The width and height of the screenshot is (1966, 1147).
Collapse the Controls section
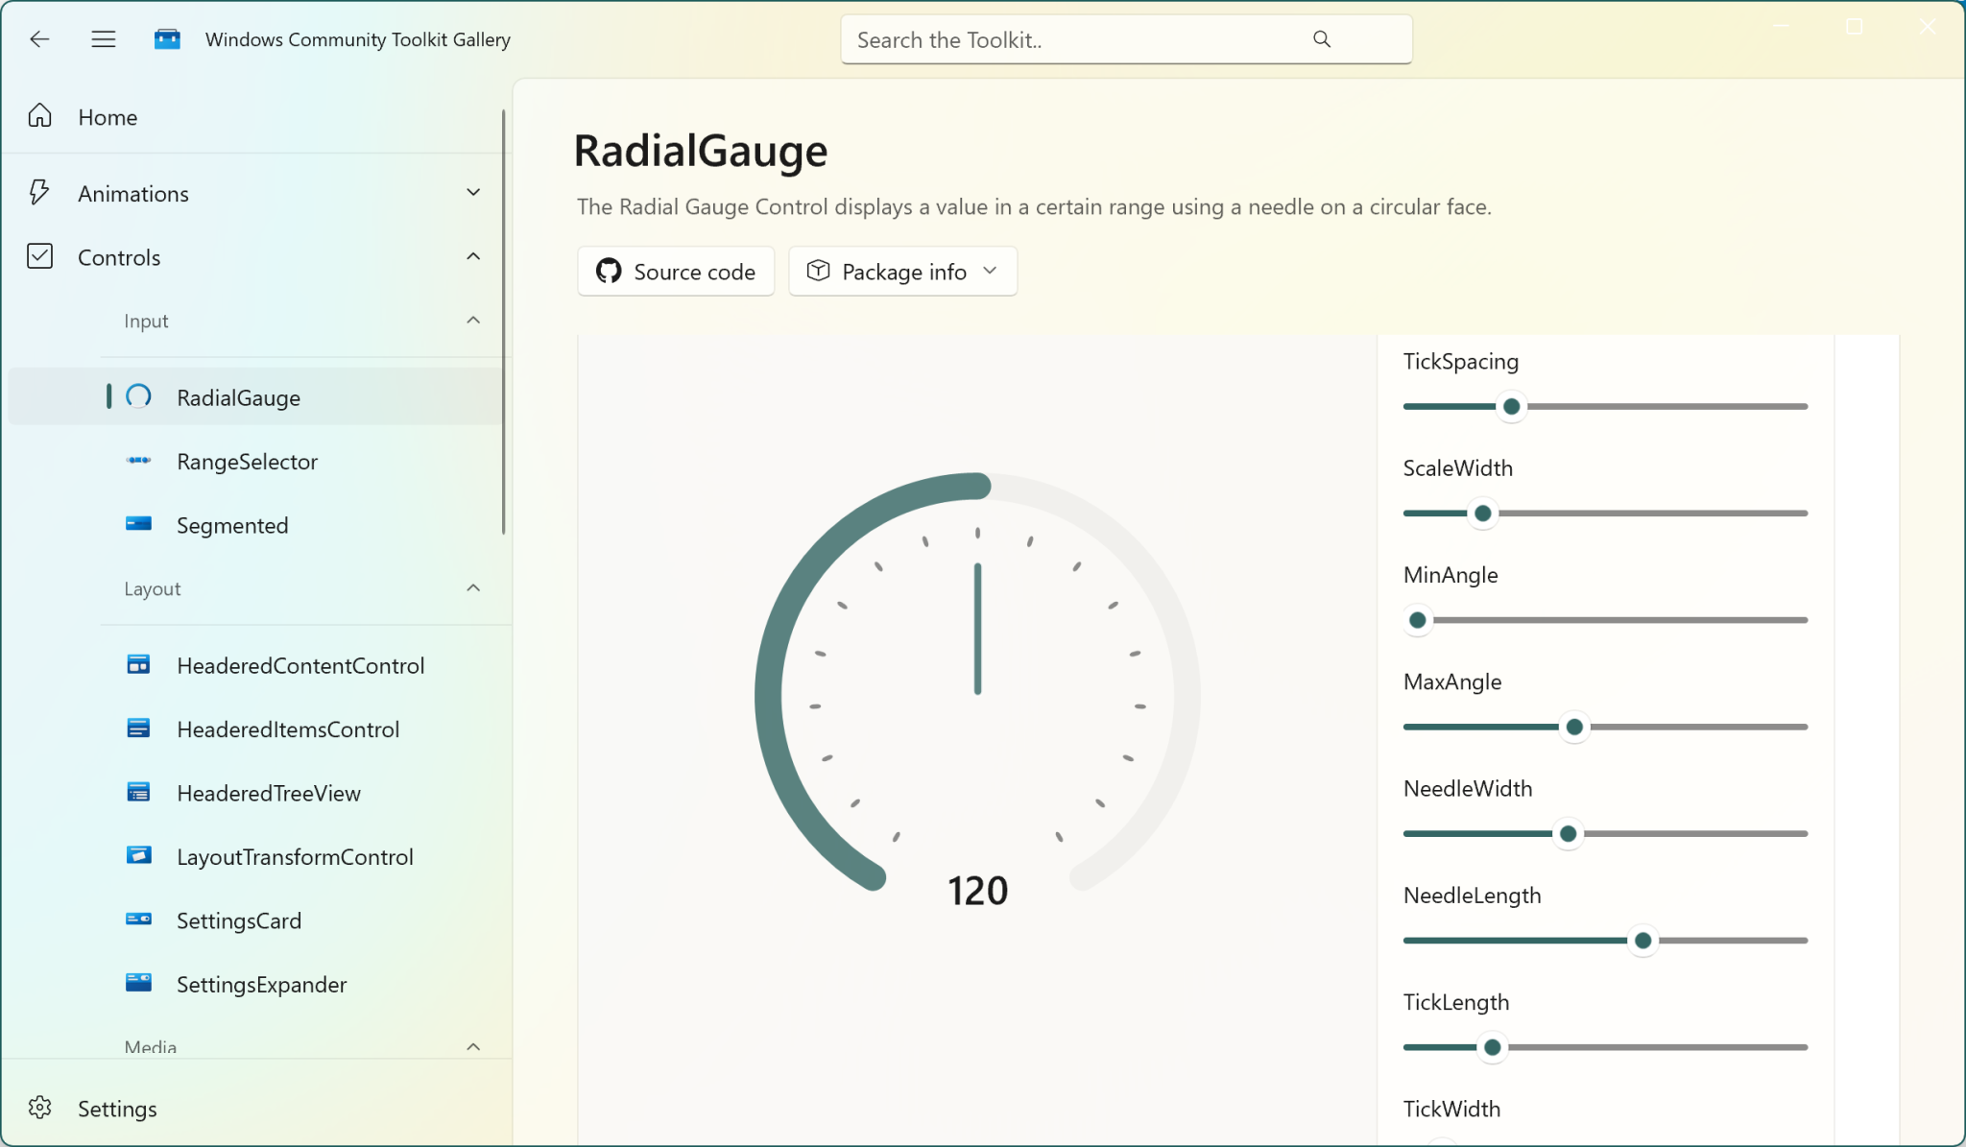pyautogui.click(x=473, y=256)
